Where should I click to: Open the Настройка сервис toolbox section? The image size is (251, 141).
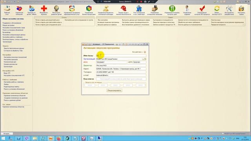click(x=241, y=10)
